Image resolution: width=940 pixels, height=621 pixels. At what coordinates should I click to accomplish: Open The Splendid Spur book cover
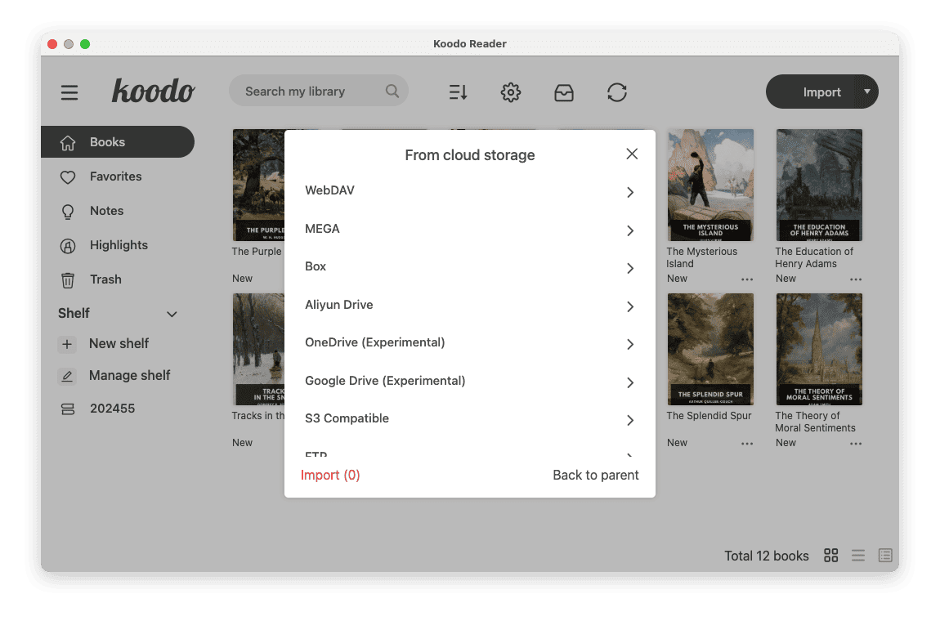click(710, 349)
